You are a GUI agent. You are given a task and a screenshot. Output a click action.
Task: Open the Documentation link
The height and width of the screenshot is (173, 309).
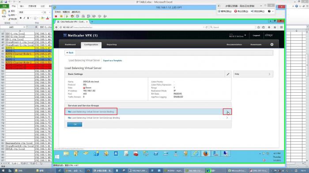pos(234,45)
